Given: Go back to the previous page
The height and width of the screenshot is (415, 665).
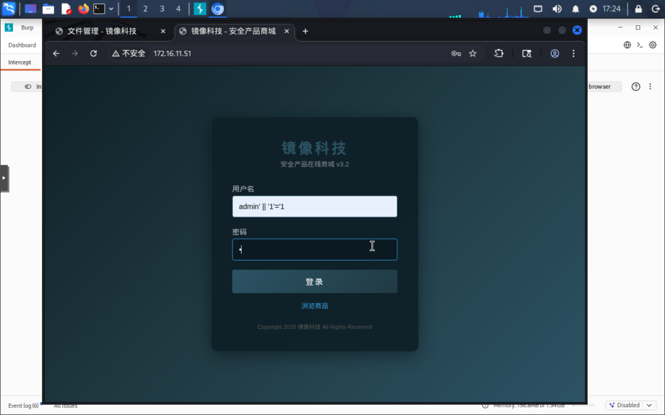Looking at the screenshot, I should coord(56,54).
